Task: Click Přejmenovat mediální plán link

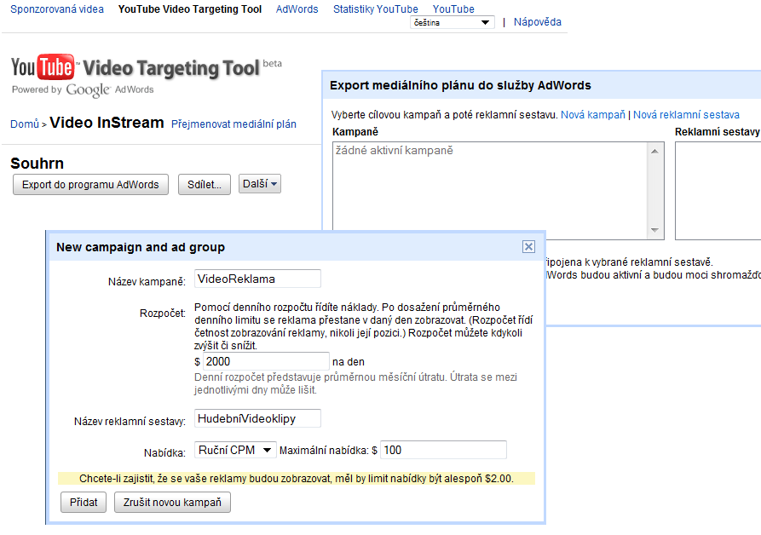Action: (x=233, y=124)
